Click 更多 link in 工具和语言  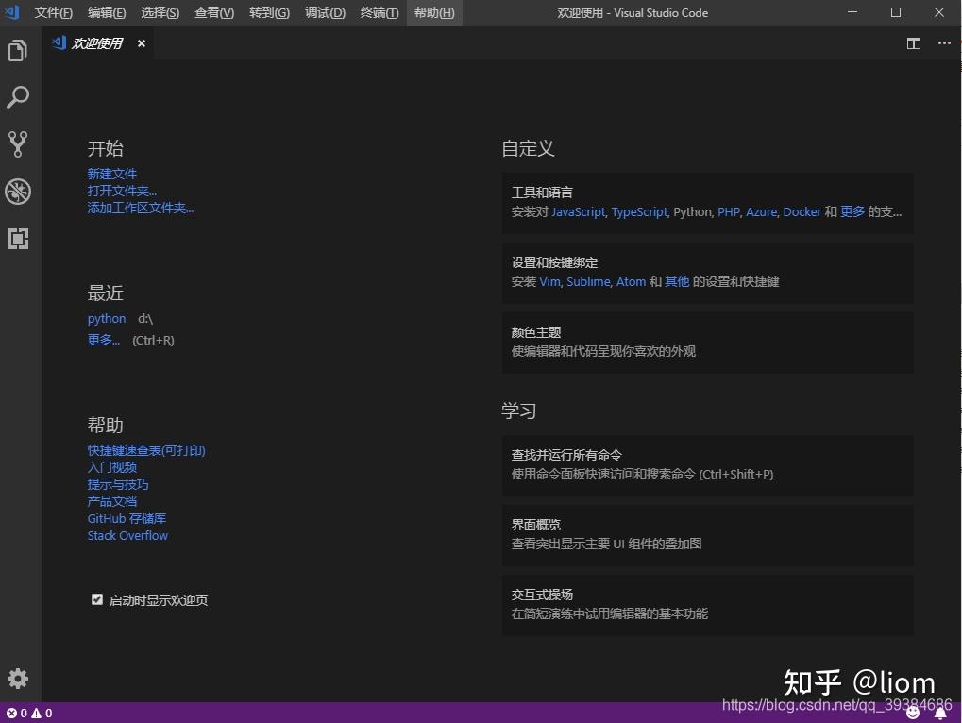pos(852,211)
